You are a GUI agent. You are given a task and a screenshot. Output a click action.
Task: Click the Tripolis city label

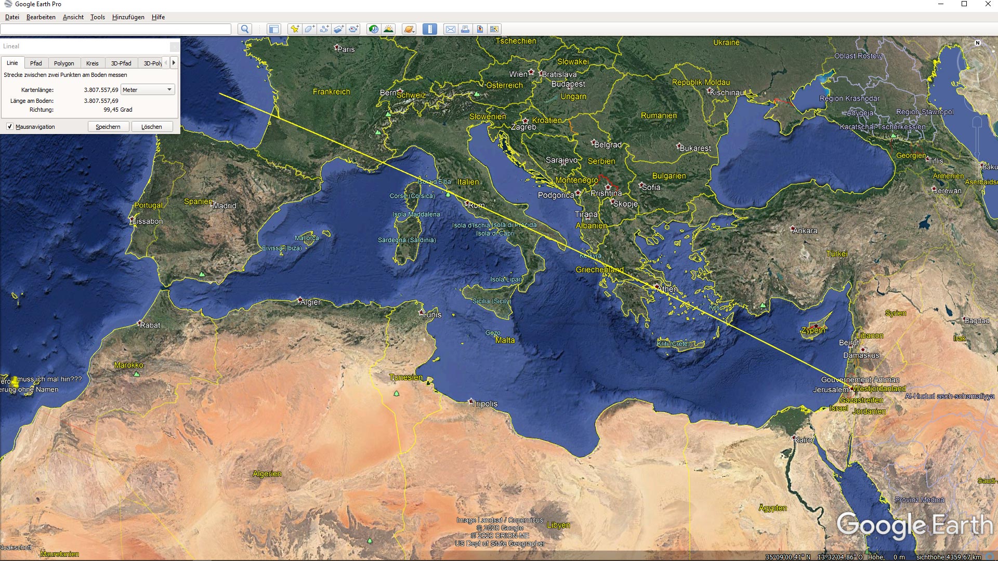coord(485,404)
